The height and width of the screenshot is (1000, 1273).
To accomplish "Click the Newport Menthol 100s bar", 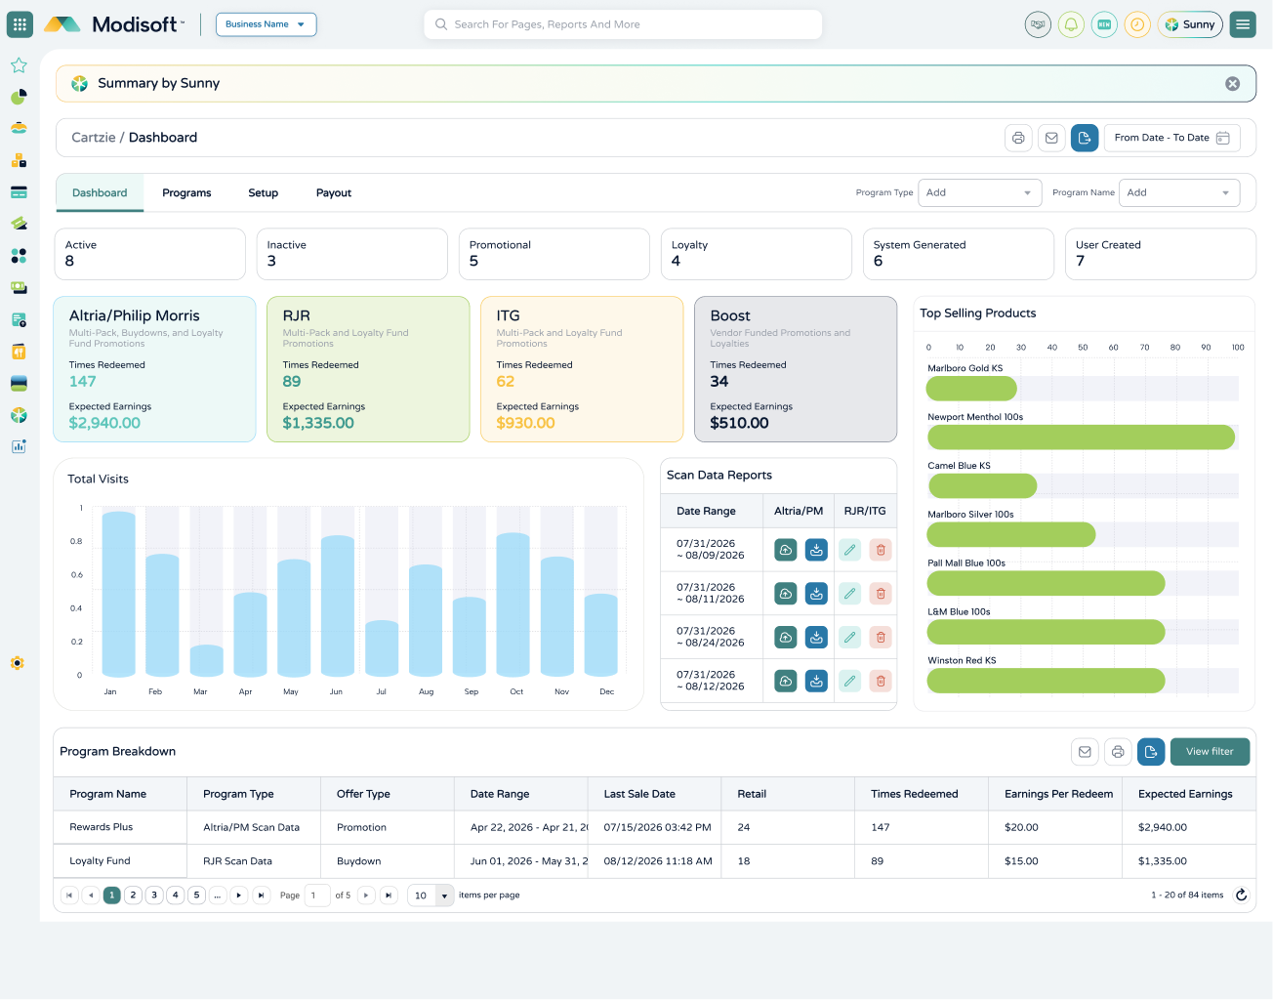I will 1081,437.
